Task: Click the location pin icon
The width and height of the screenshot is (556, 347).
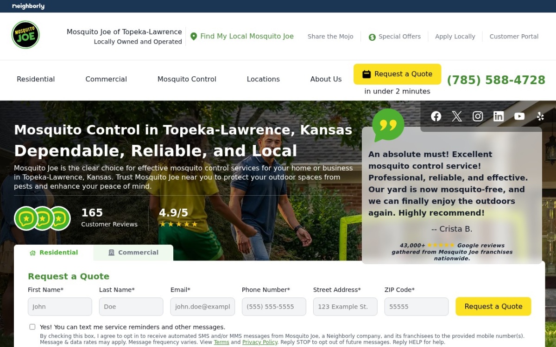Action: (194, 37)
